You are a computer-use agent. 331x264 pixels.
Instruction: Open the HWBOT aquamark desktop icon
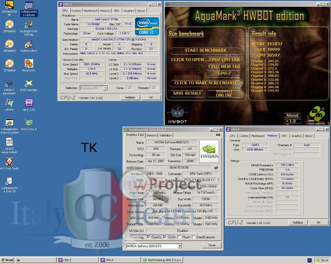point(9,87)
